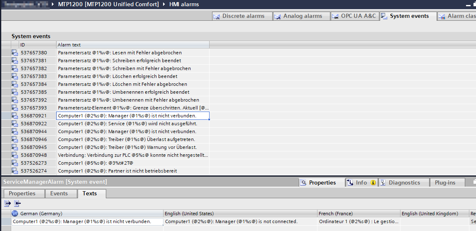Edit German text field in Texts table

coord(88,221)
